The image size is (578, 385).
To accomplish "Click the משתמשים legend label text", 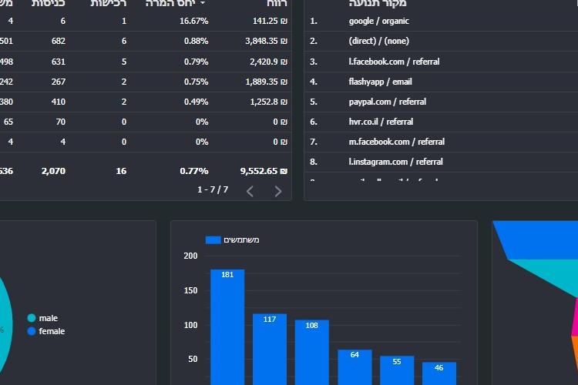I will pyautogui.click(x=241, y=239).
